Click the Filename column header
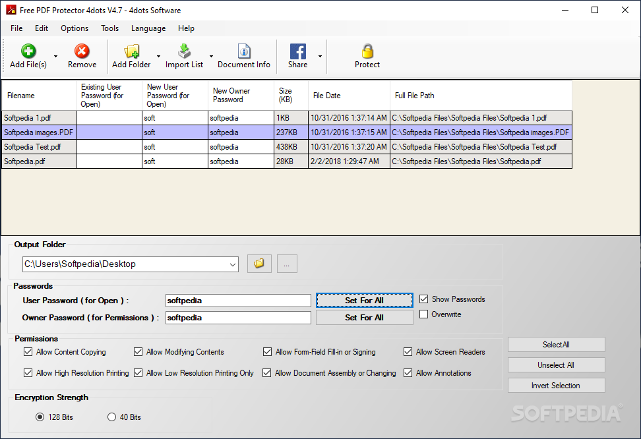Screen dimensions: 641x439 (x=38, y=95)
